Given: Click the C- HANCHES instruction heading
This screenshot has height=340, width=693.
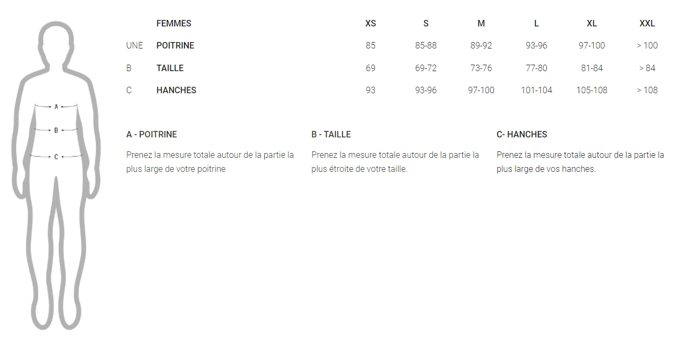Looking at the screenshot, I should (522, 134).
